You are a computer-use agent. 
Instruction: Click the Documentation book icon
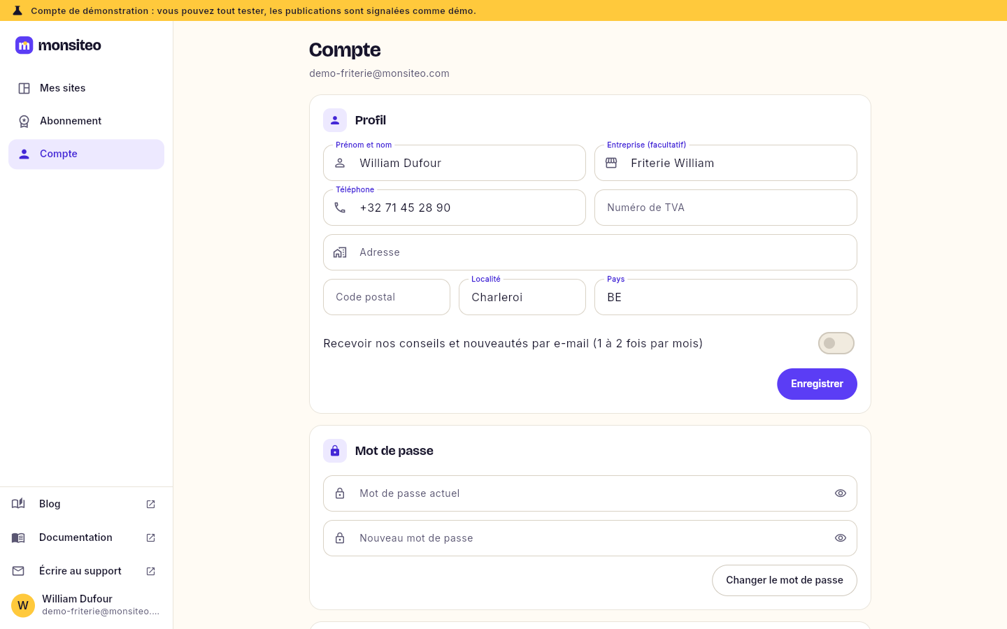pyautogui.click(x=18, y=537)
